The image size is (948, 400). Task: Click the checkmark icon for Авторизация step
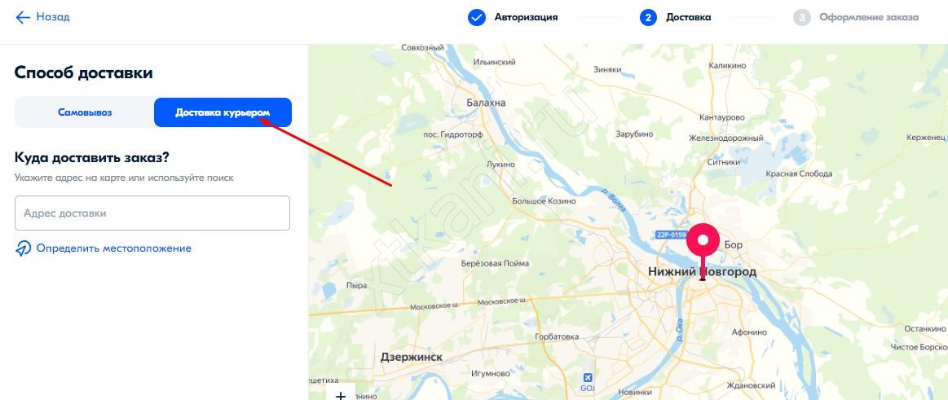[x=477, y=18]
